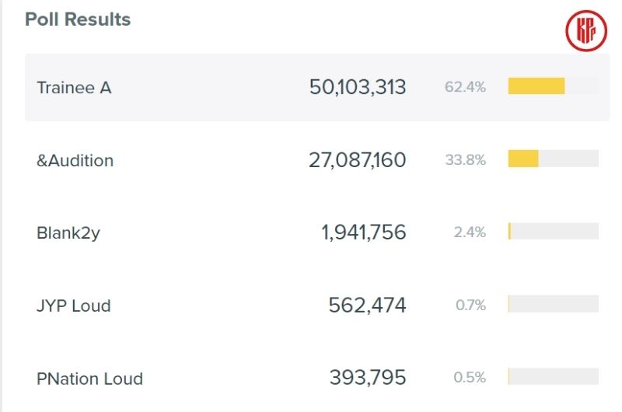622x412 pixels.
Task: Select the Trainee A poll row
Action: point(75,88)
